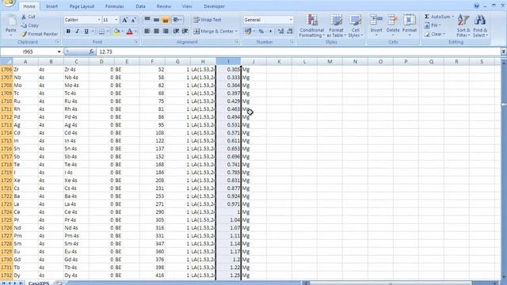Open Find & Select

480,26
